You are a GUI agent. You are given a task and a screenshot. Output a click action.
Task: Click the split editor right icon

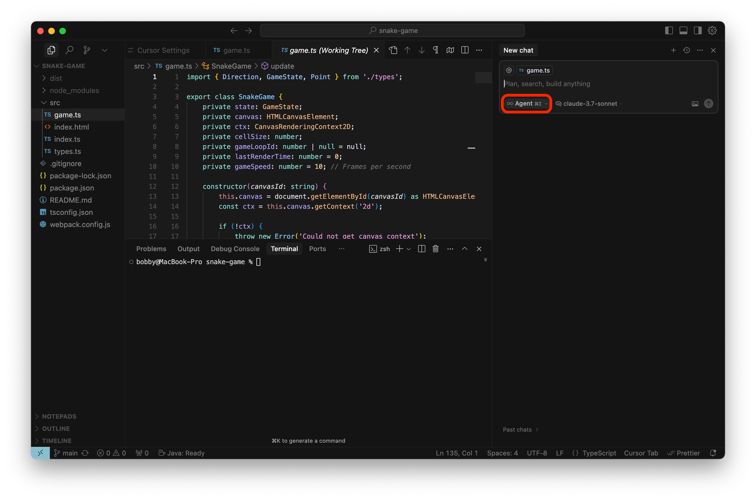465,50
